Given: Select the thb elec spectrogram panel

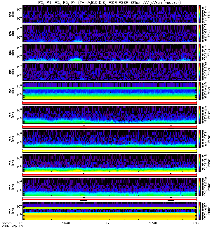Looking at the screenshot, I should tap(109, 33).
